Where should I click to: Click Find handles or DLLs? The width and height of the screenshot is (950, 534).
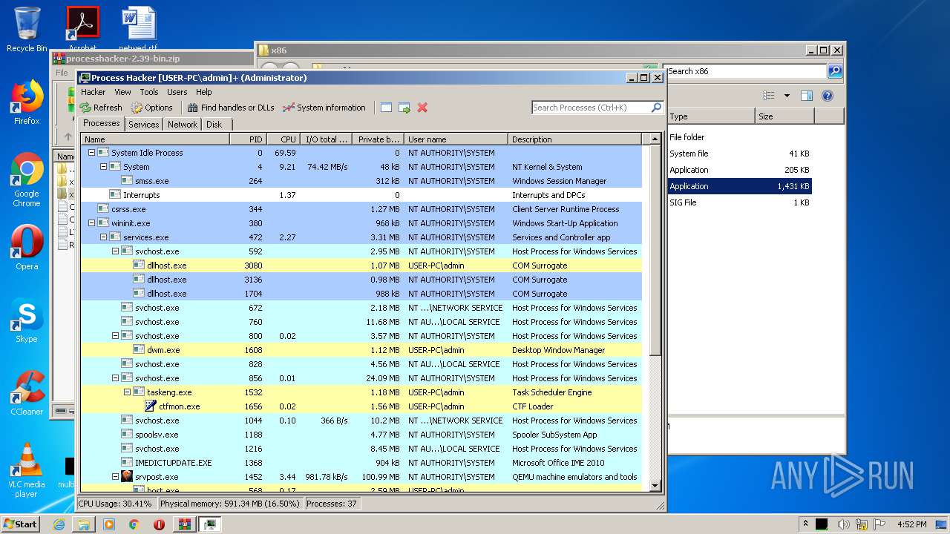coord(231,108)
